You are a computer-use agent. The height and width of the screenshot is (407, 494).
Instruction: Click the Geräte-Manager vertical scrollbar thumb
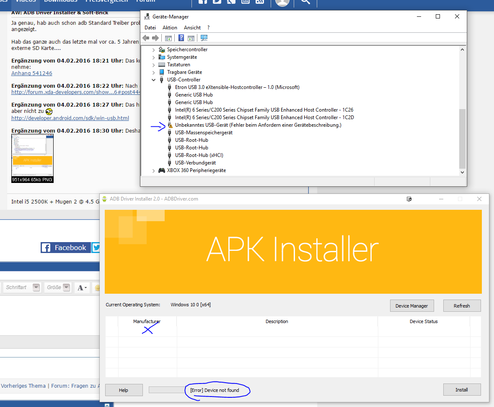462,139
